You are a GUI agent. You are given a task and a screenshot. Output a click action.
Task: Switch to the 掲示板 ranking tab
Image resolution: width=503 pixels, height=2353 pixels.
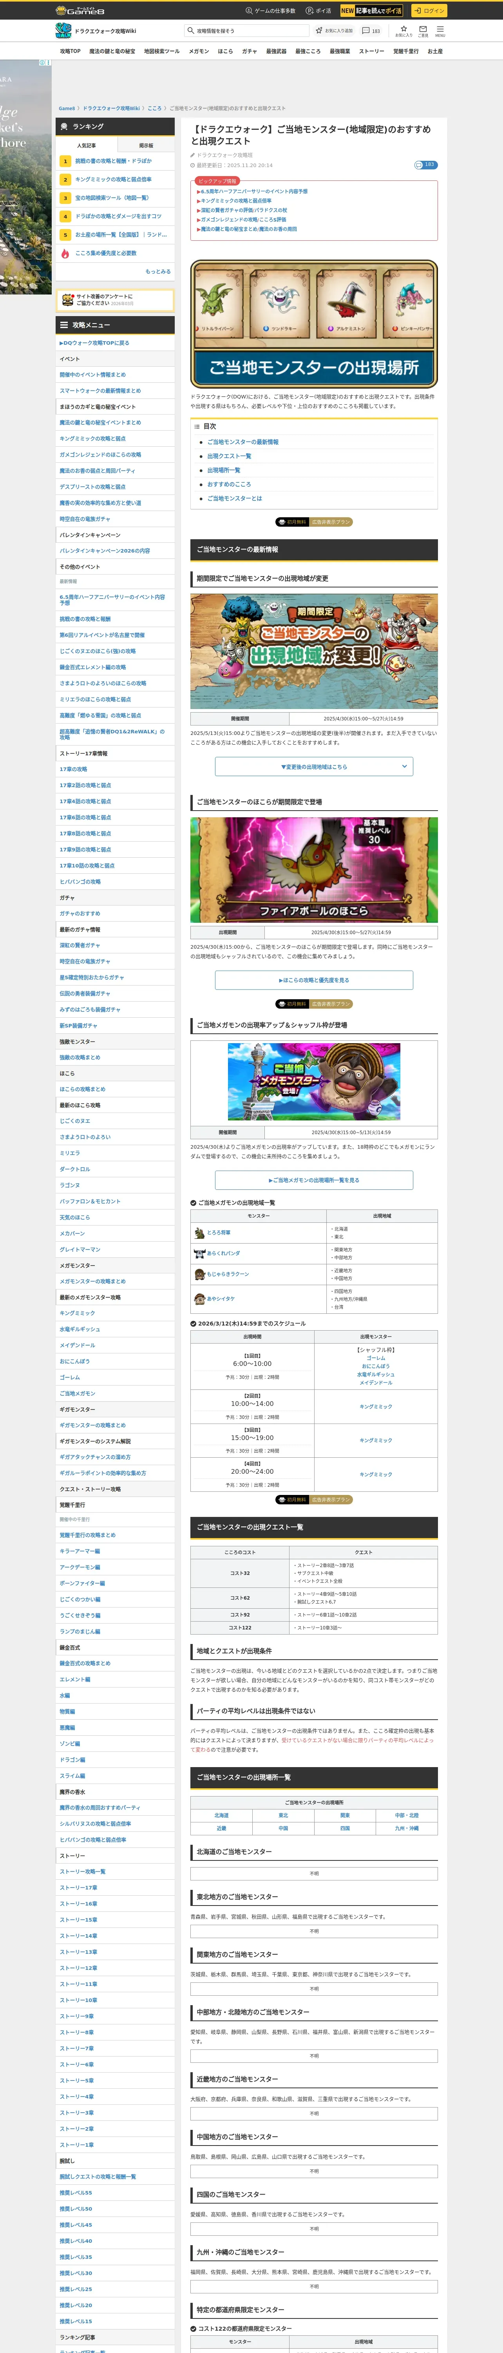click(146, 145)
